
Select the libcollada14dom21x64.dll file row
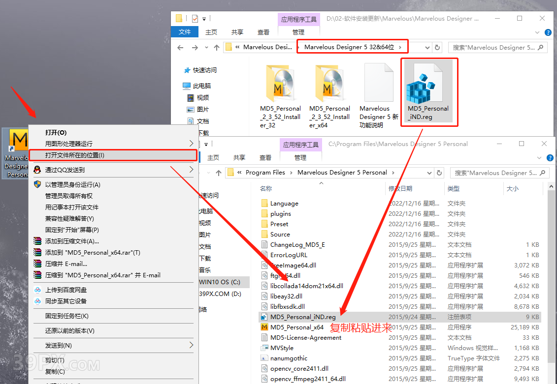[400, 286]
